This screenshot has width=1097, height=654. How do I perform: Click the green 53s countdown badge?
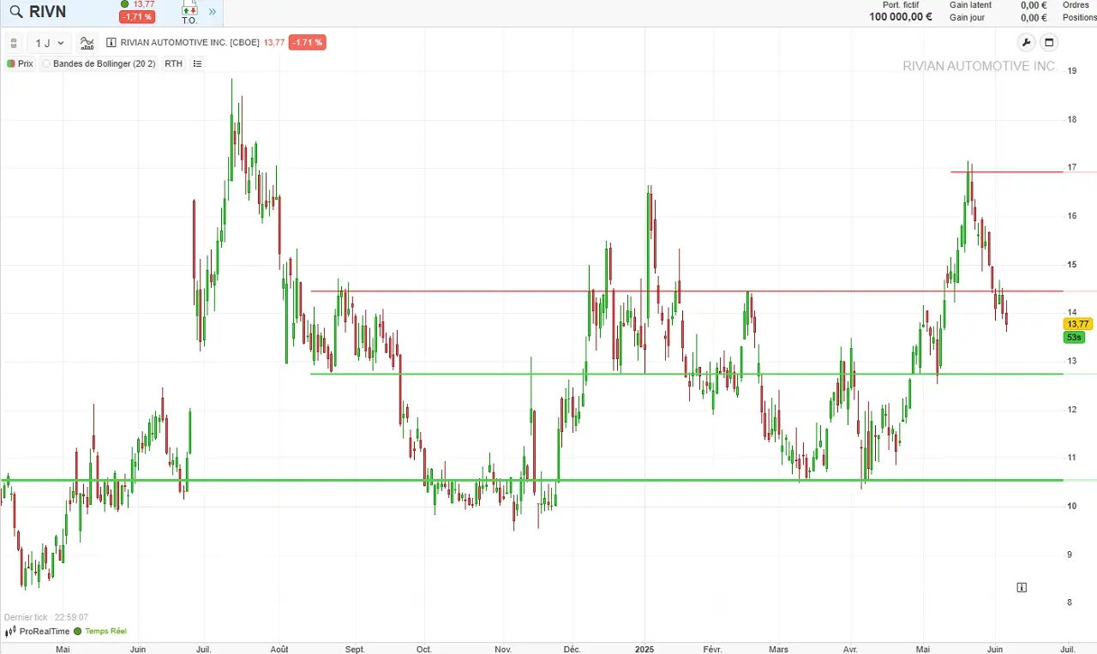(1074, 338)
